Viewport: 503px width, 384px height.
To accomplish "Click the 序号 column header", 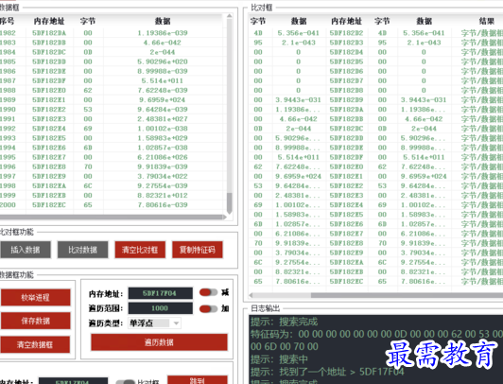I will [x=7, y=21].
